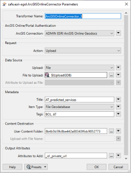
Task: Edit the Tags field BOL, AT
Action: (x=79, y=114)
